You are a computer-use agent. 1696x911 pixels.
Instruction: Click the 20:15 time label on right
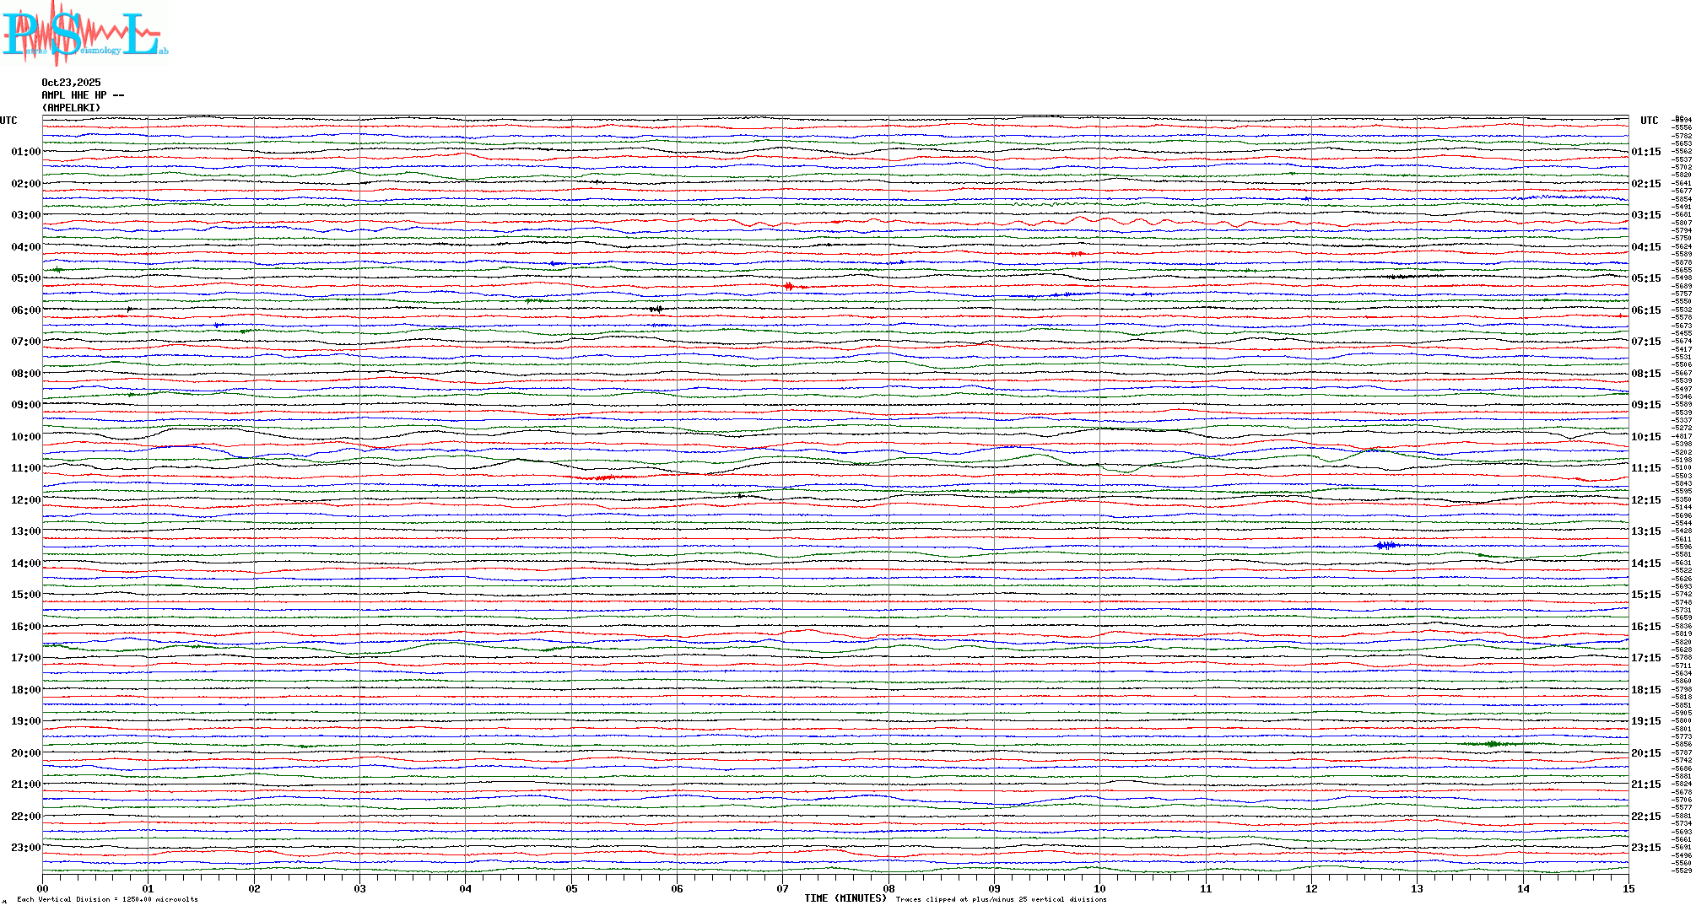pyautogui.click(x=1645, y=753)
